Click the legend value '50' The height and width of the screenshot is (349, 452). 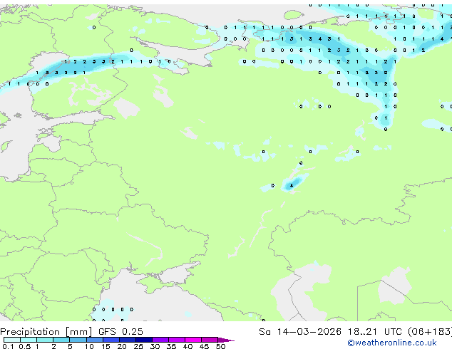[x=220, y=346]
